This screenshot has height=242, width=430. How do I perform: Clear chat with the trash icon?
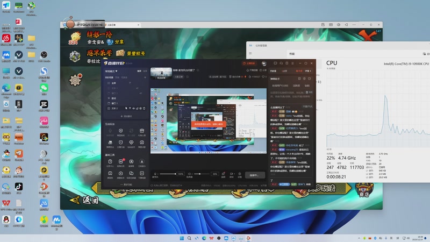(307, 92)
